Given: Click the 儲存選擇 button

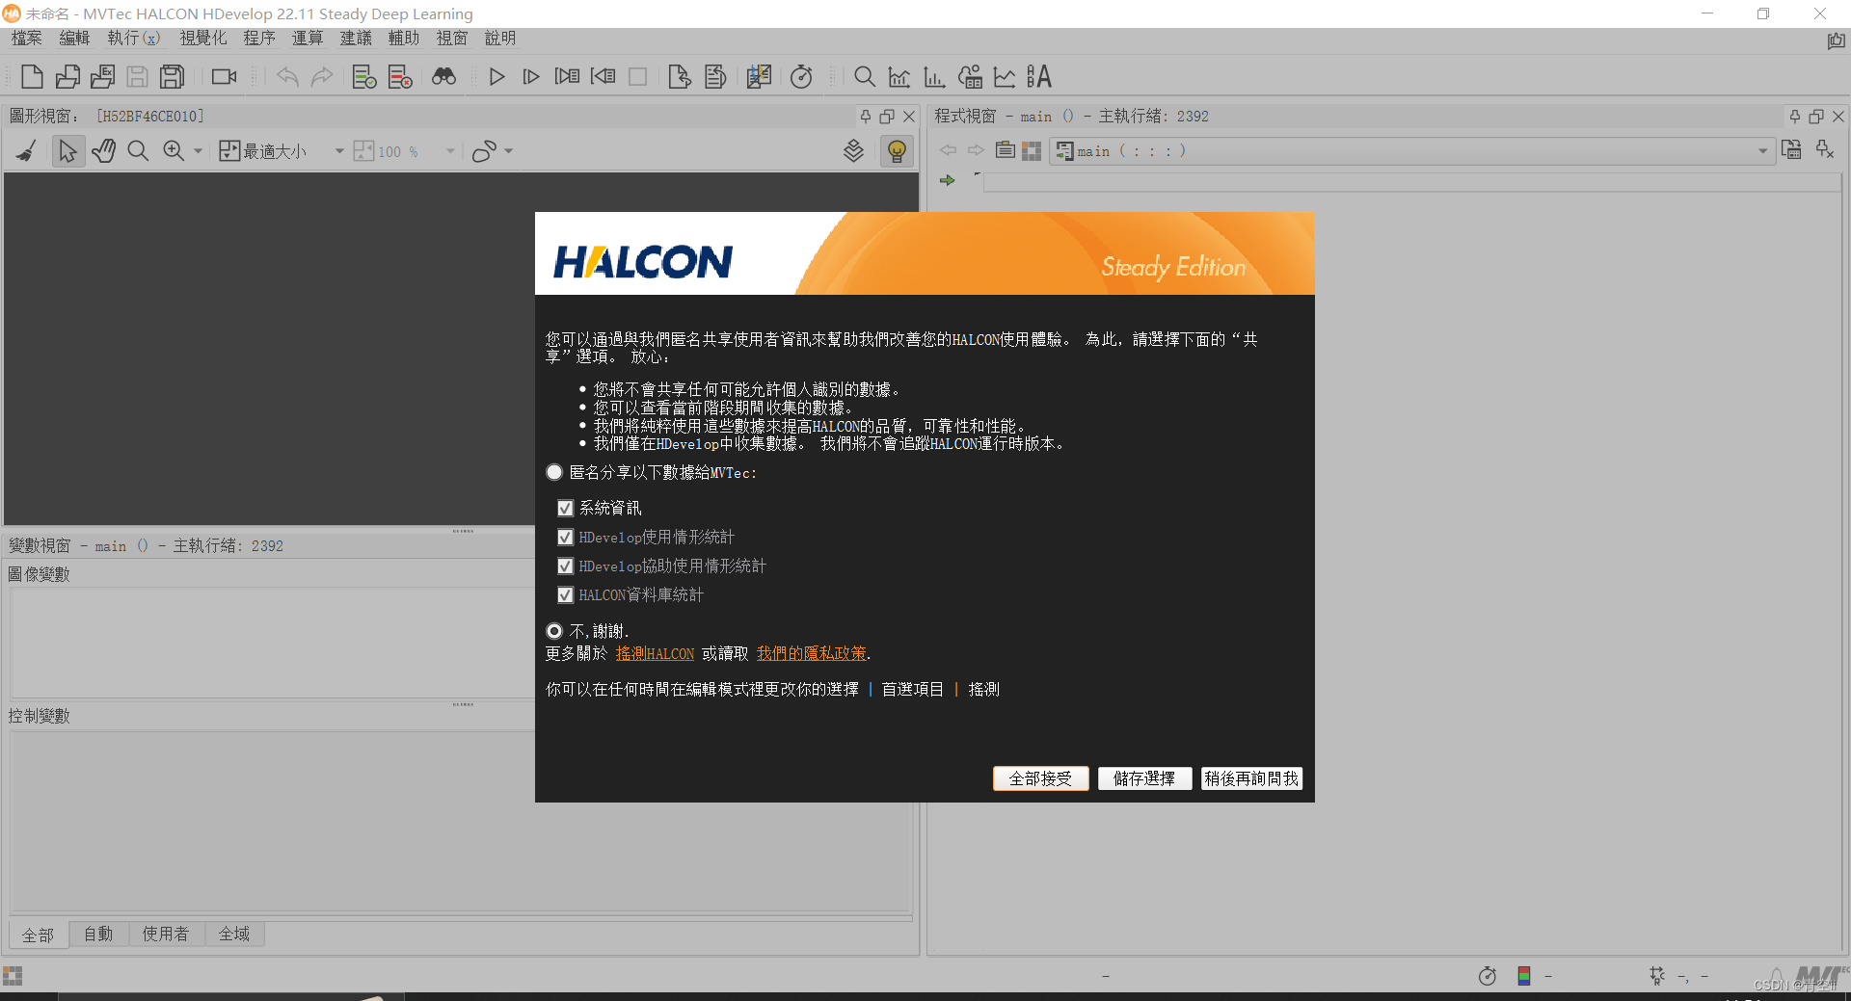Looking at the screenshot, I should click(x=1144, y=778).
